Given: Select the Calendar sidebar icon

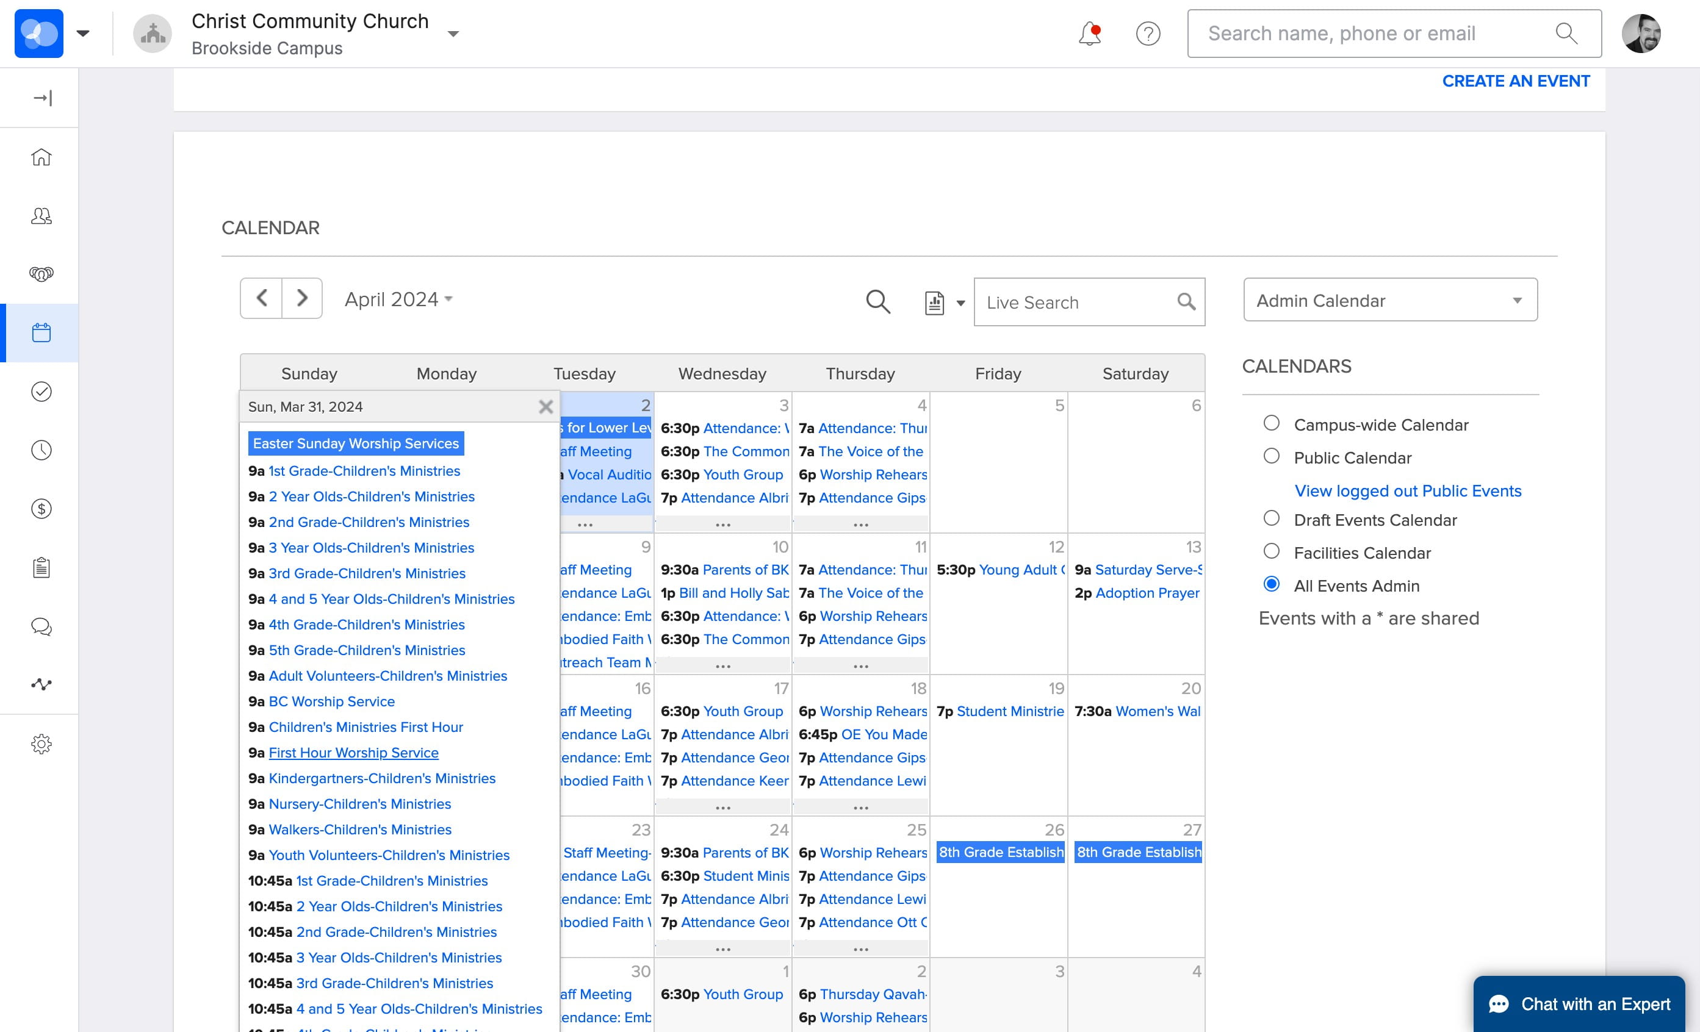Looking at the screenshot, I should pos(41,333).
